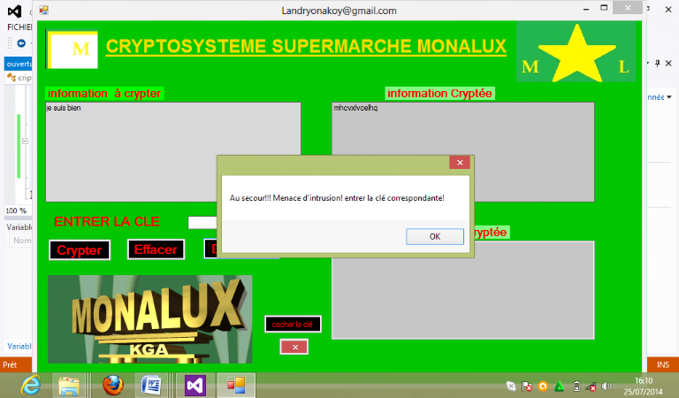Image resolution: width=679 pixels, height=398 pixels.
Task: Click the network tray icon
Action: click(591, 387)
